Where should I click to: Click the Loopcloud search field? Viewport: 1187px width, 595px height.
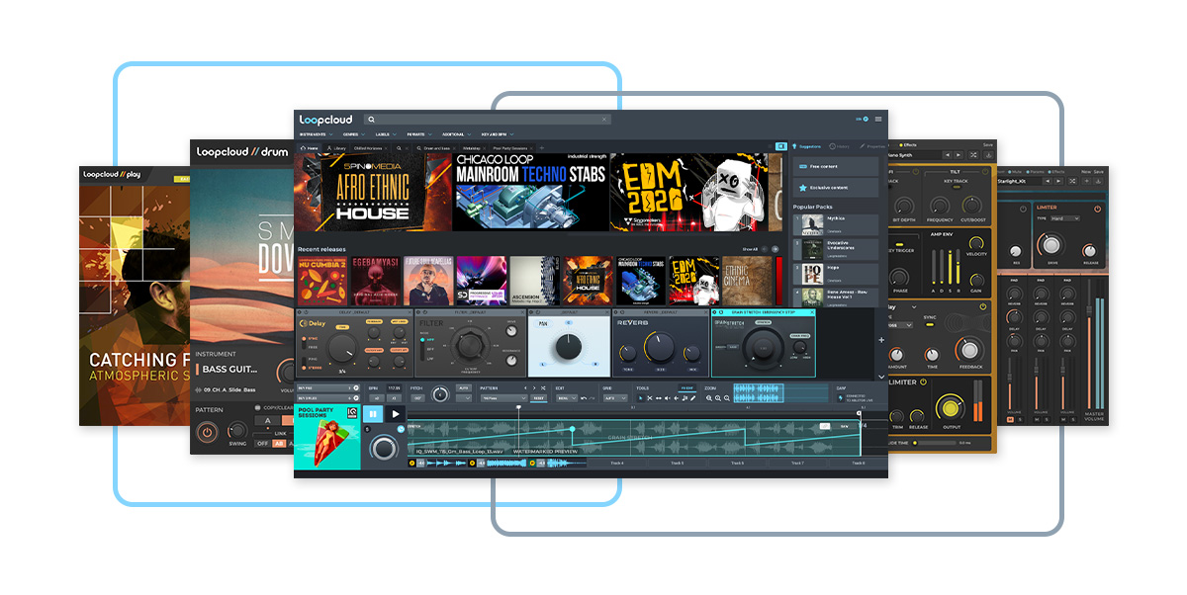[x=488, y=119]
